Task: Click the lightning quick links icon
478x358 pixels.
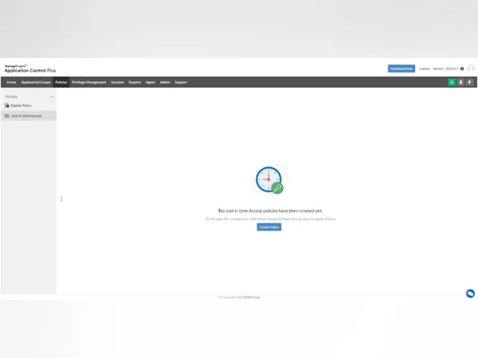Action: click(469, 82)
